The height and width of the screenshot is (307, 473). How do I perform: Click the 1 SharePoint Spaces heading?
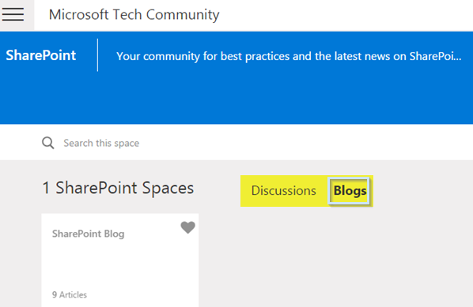(118, 188)
